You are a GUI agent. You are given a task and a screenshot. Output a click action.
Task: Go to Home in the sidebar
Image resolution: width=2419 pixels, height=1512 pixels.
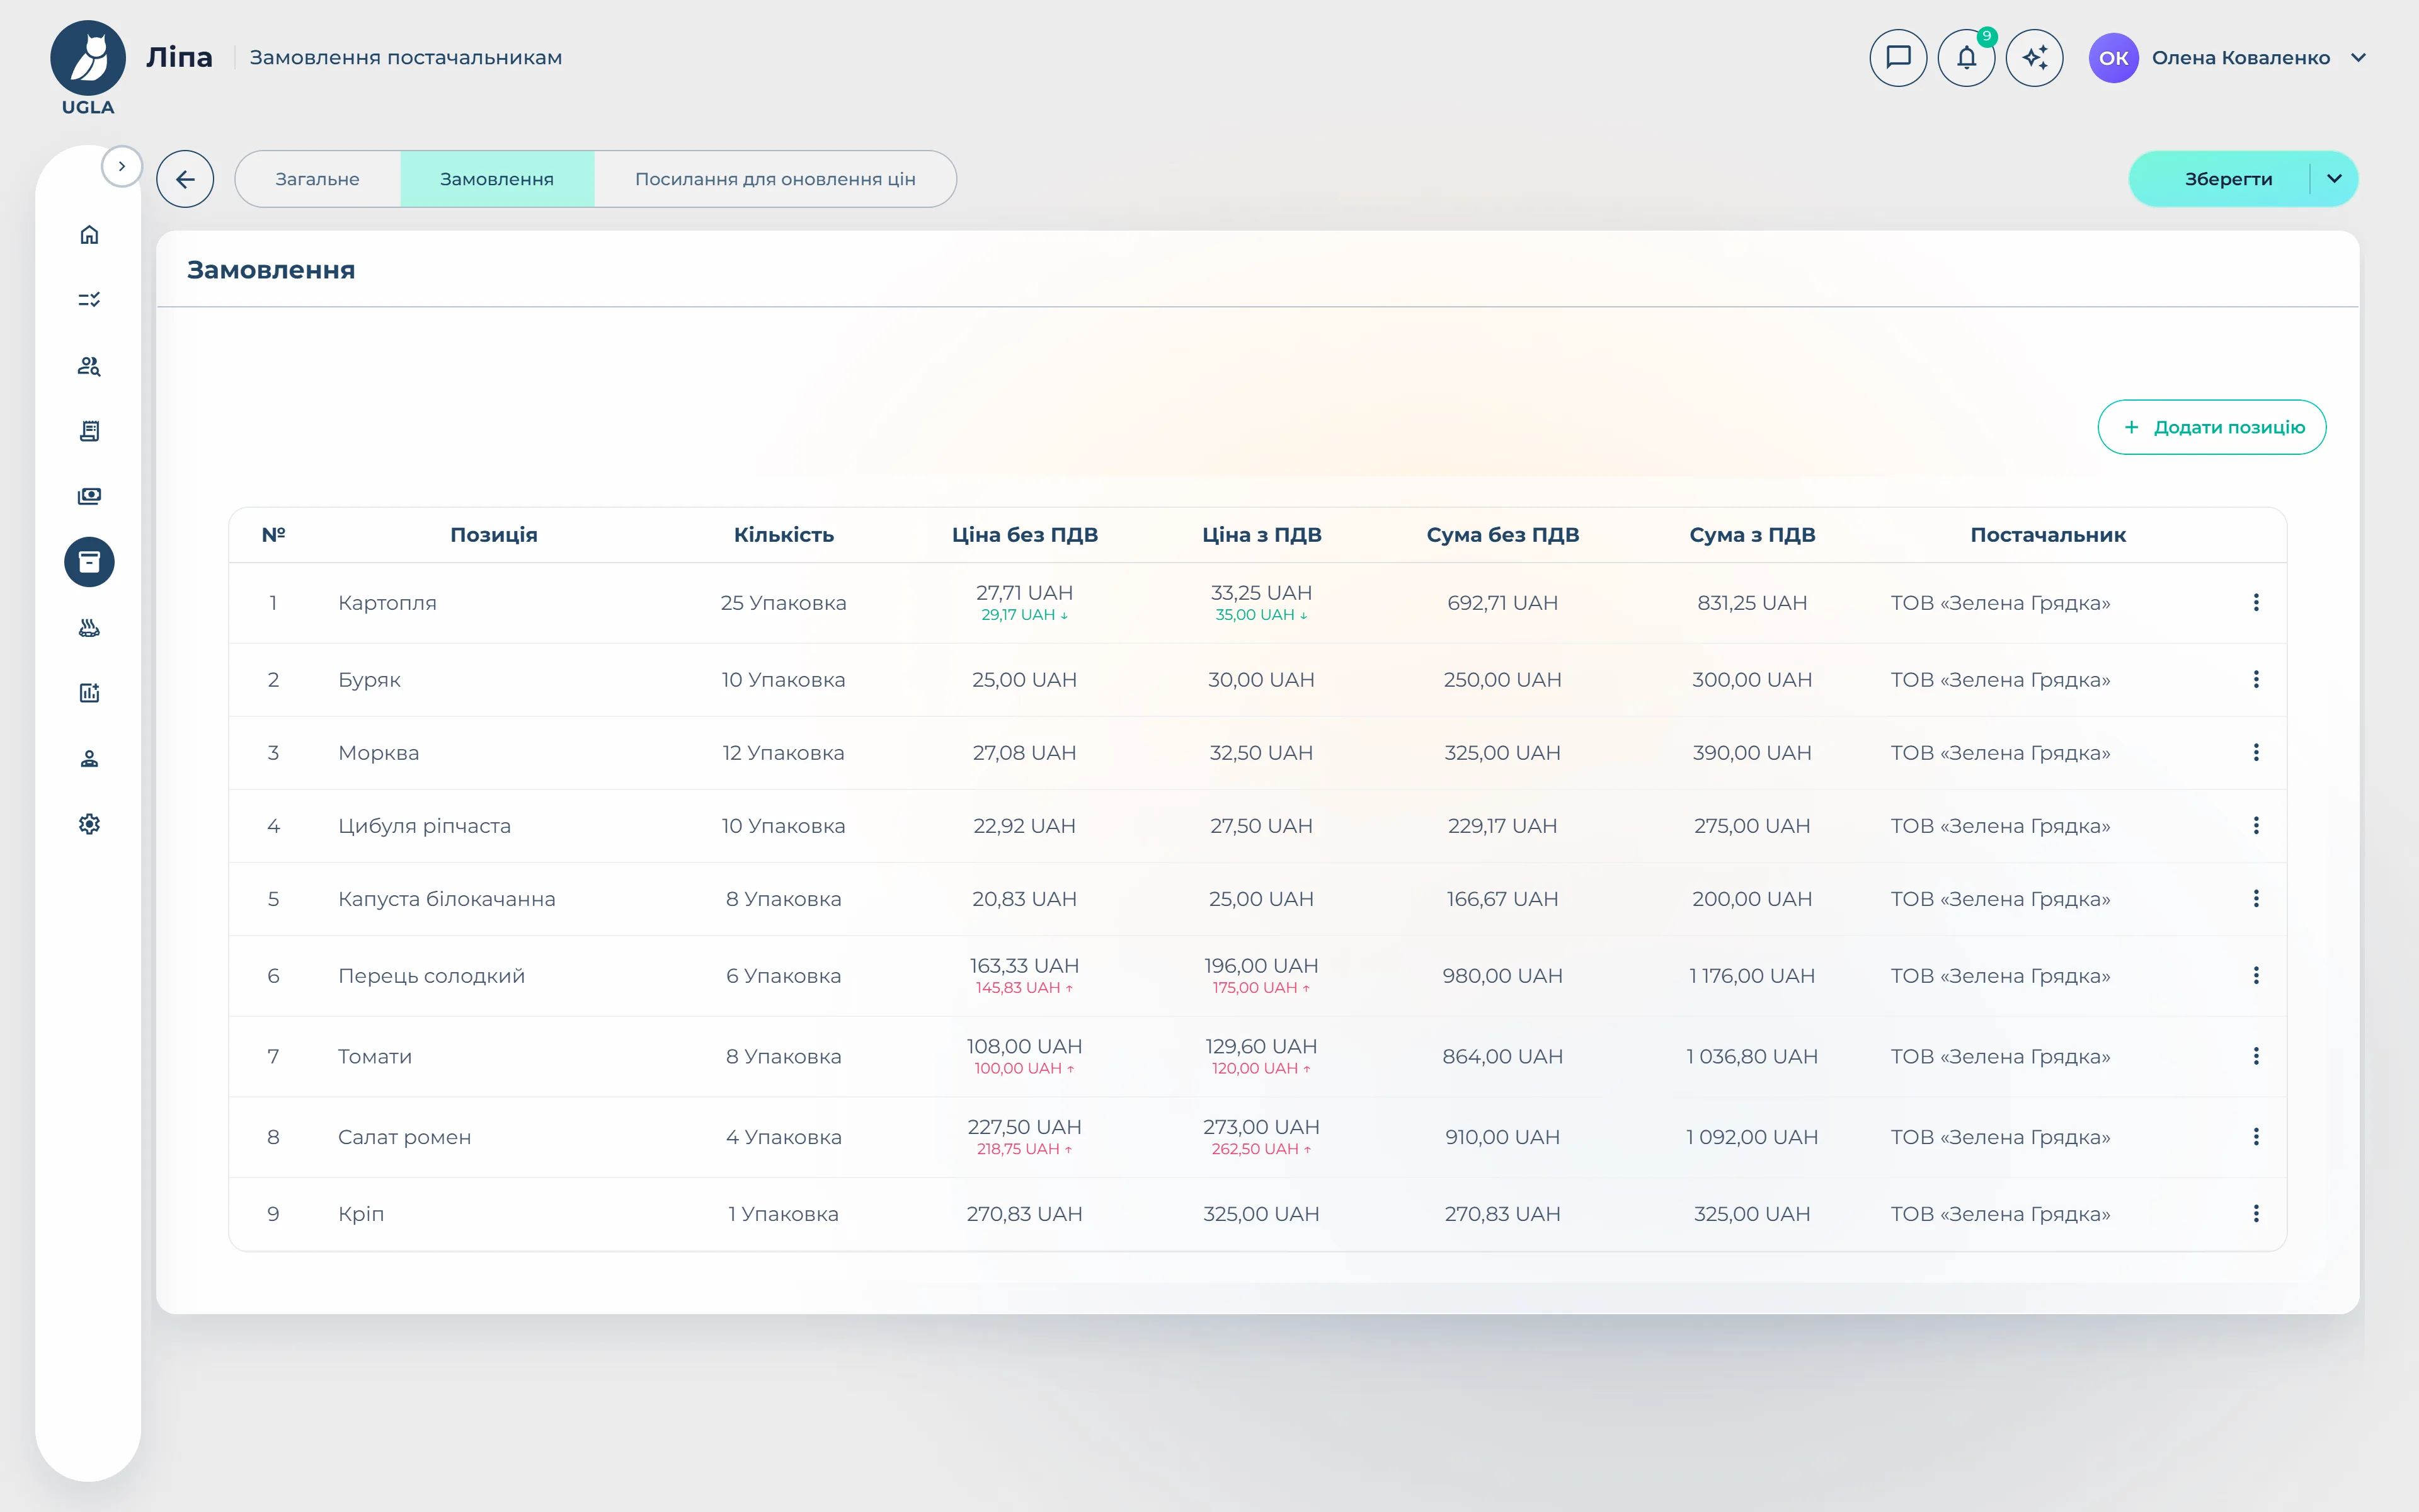pos(89,234)
